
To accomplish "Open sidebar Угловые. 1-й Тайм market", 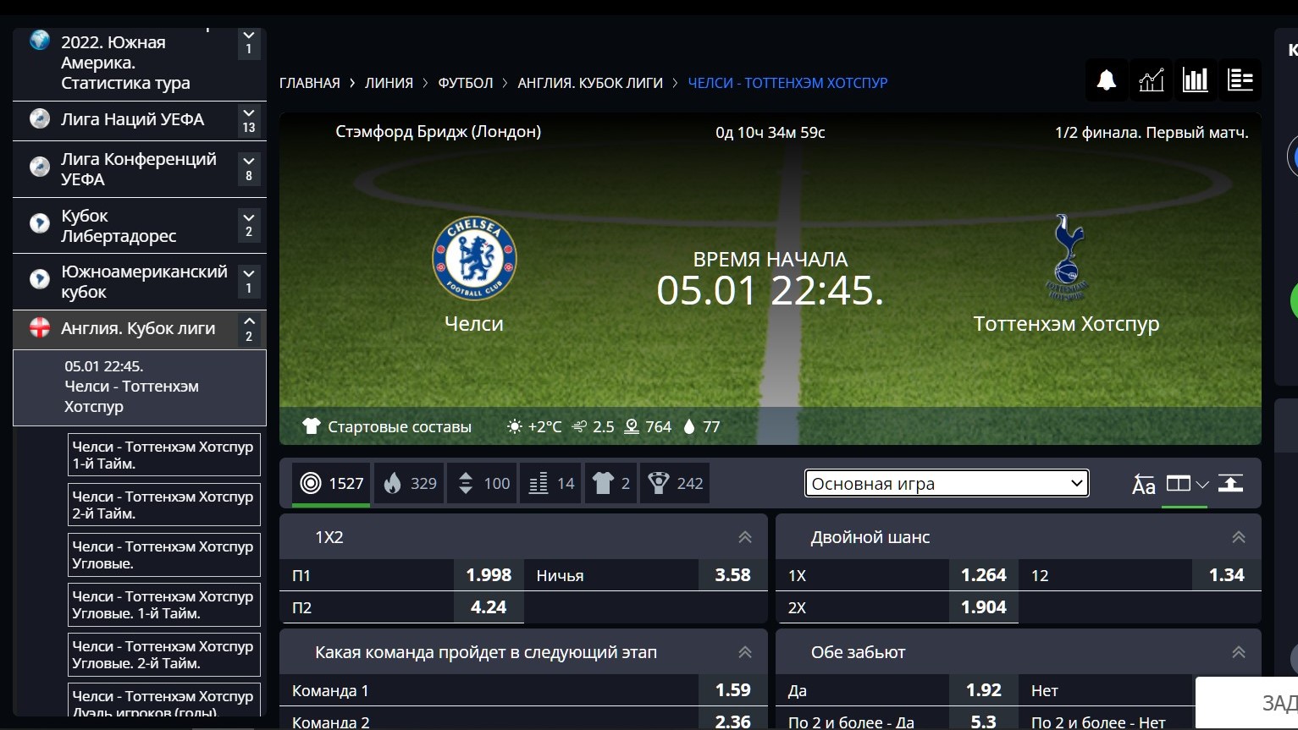I will pos(164,605).
